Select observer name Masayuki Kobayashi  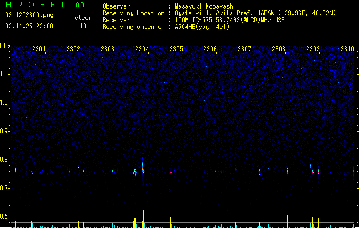coord(205,6)
